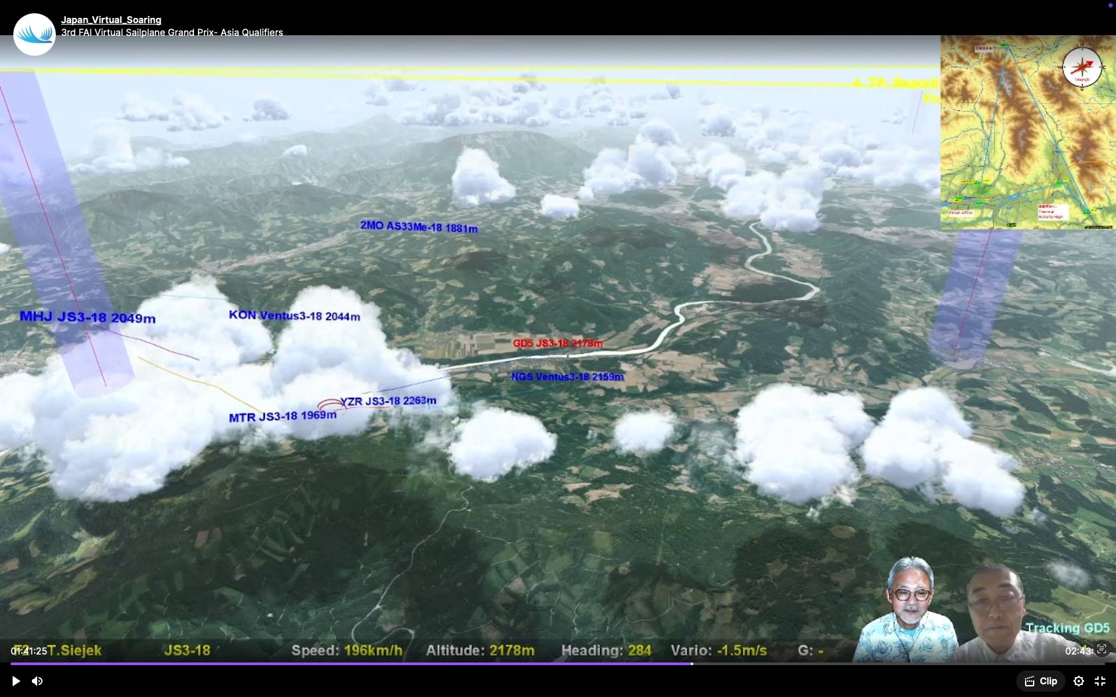This screenshot has width=1116, height=697.
Task: Select the red GD5 JS3-18 glider label
Action: [x=557, y=343]
